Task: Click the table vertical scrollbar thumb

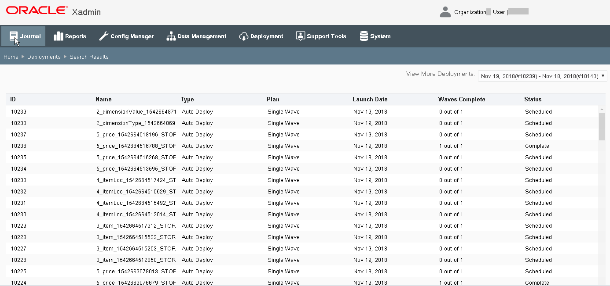Action: pos(602,126)
